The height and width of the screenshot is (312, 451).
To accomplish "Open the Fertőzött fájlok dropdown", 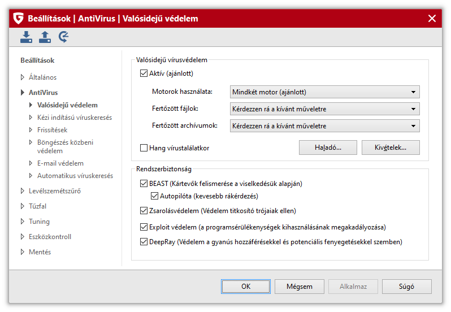I will click(325, 109).
